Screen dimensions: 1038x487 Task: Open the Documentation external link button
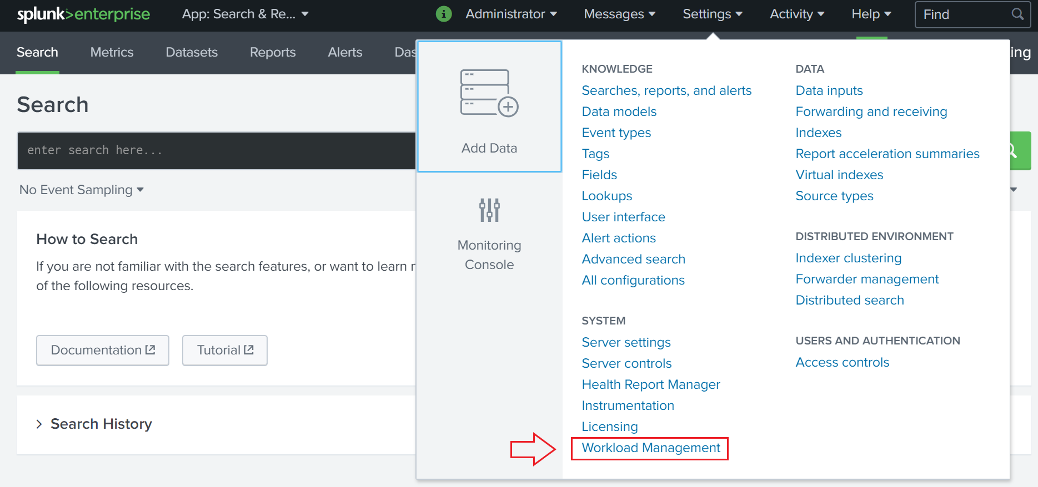click(103, 350)
